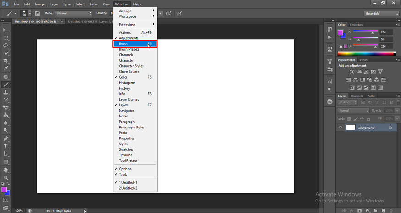
Task: Open the layer blend mode Normal dropdown
Action: [x=353, y=111]
